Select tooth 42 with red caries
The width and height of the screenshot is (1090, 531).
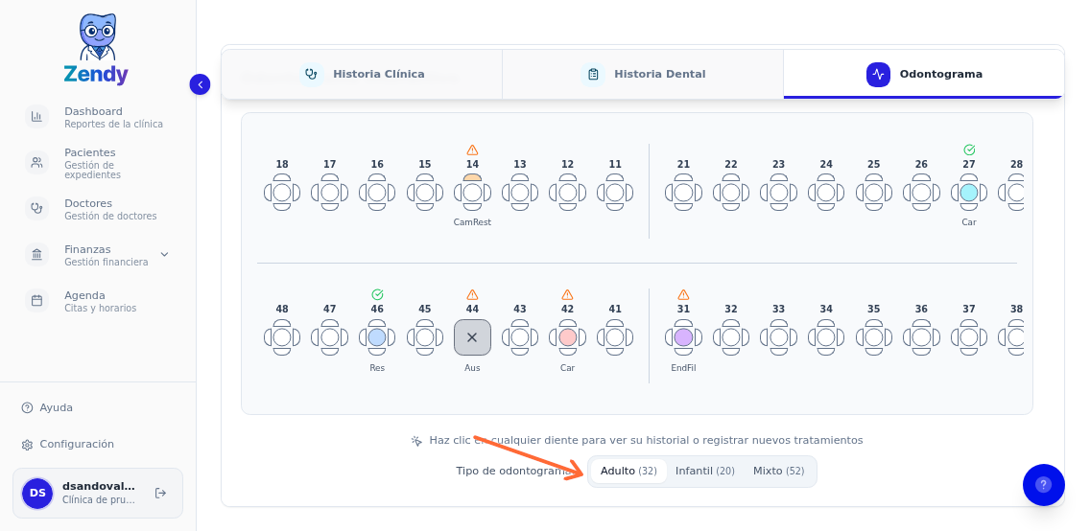(568, 337)
